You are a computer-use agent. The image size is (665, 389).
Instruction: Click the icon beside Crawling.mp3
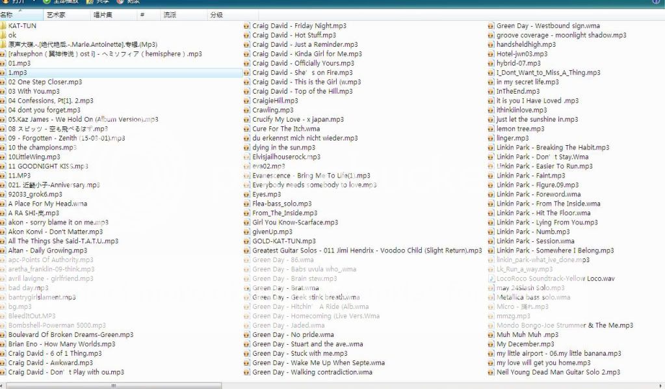click(x=247, y=110)
